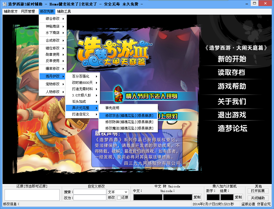Viewport: 274px width, 209px height.
Task: Expand the 错位修改 submenu
Action: tap(53, 48)
